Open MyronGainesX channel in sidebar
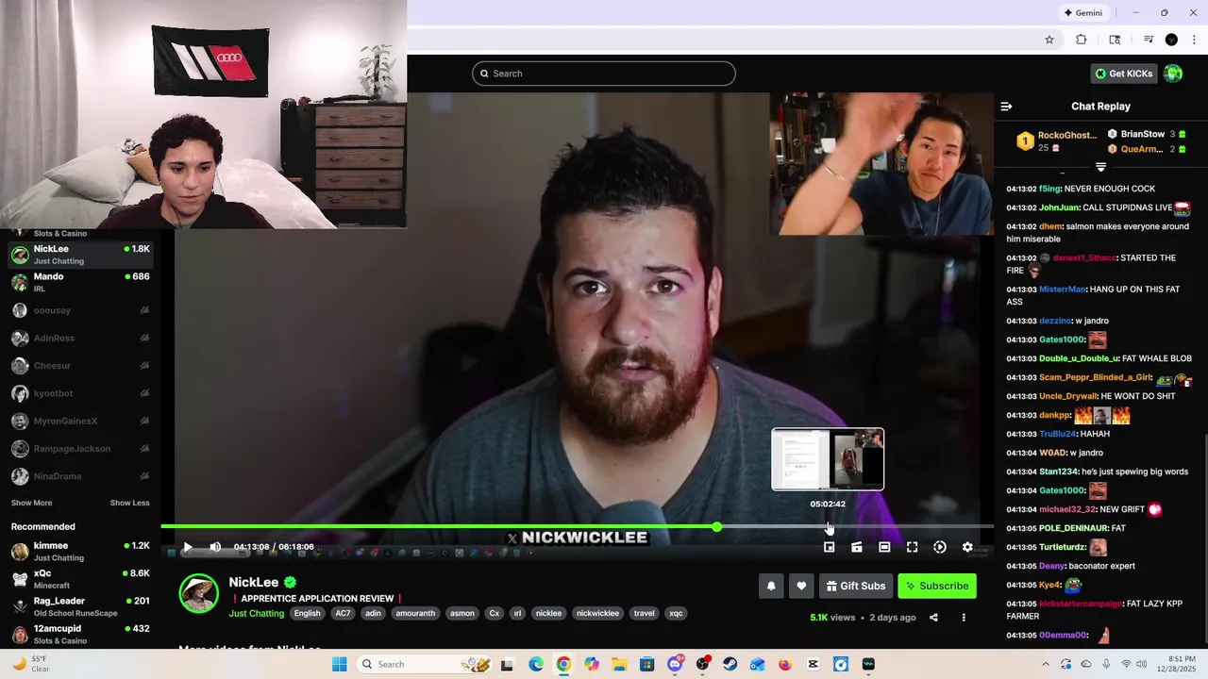 [80, 421]
